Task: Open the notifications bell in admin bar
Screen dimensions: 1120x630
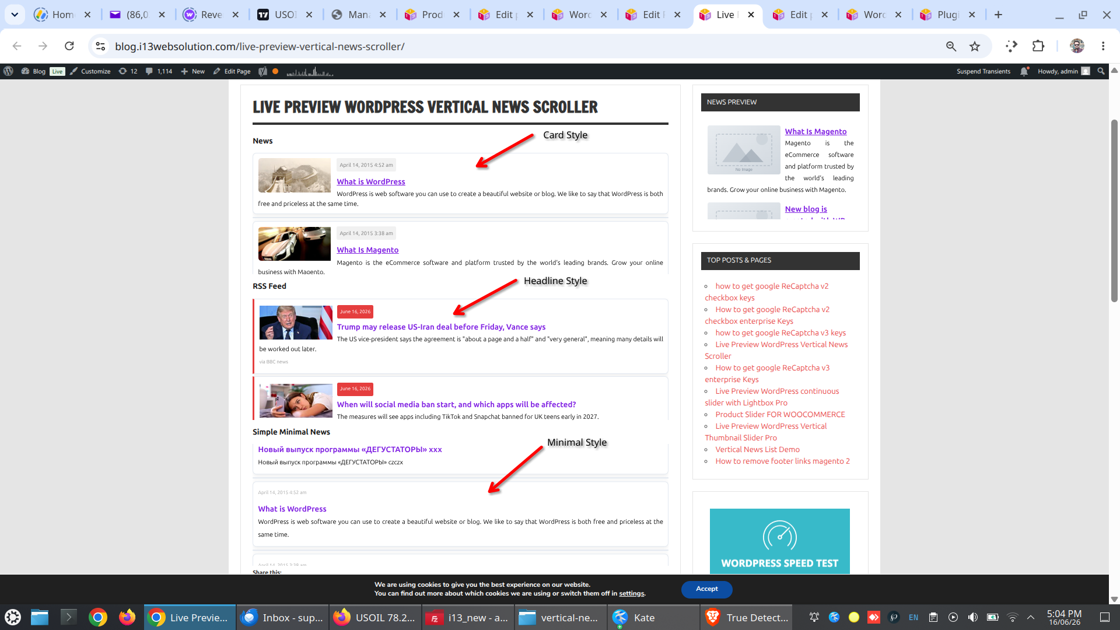Action: (1024, 71)
